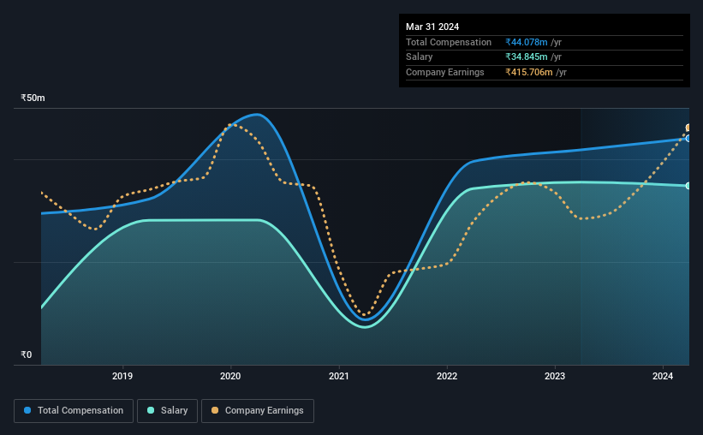The width and height of the screenshot is (703, 435).
Task: Select the 2021 x-axis label
Action: [x=338, y=376]
